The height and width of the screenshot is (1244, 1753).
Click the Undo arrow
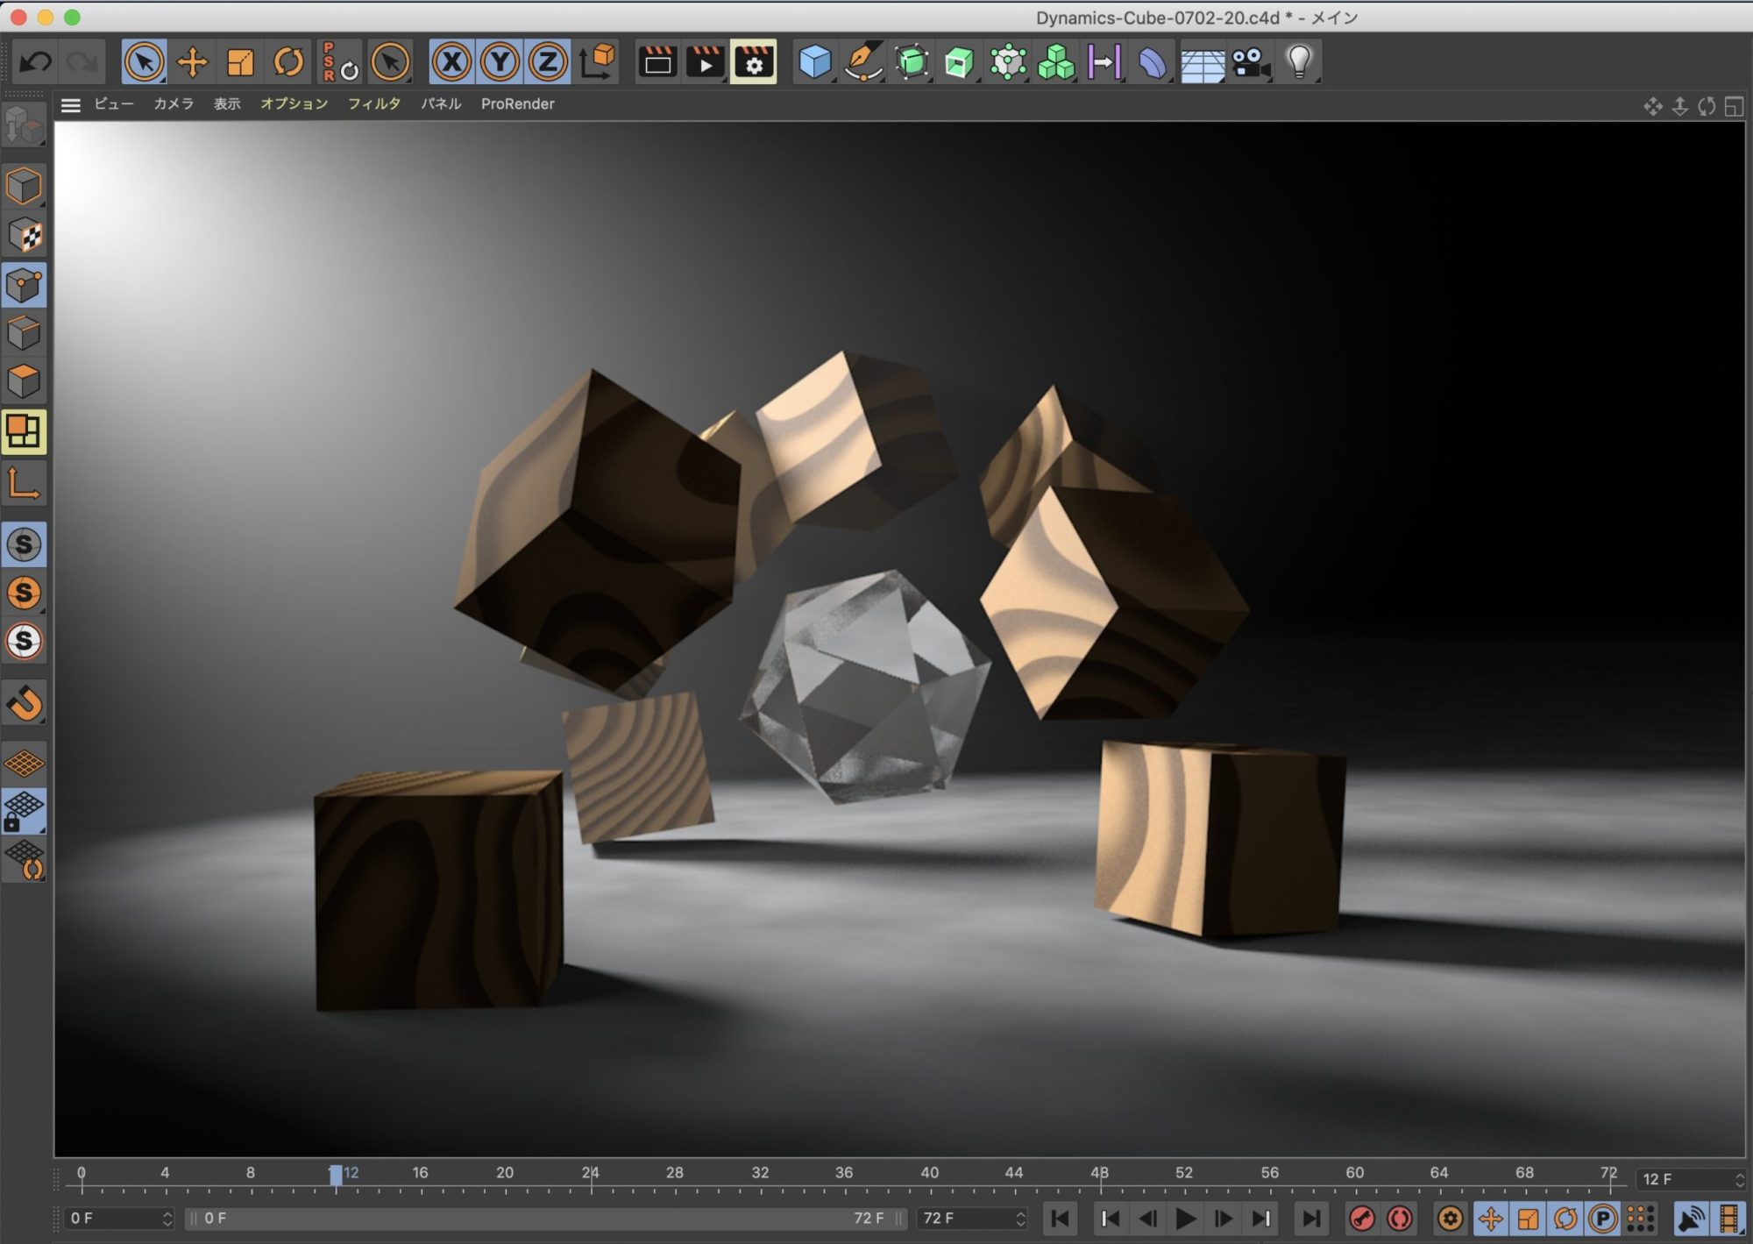tap(36, 62)
